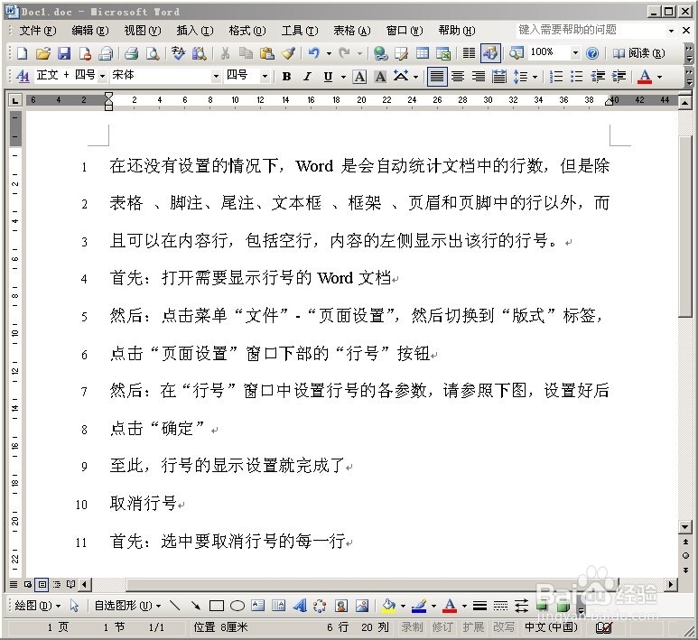Apply line color on drawing toolbar
Image resolution: width=698 pixels, height=640 pixels.
tap(419, 606)
